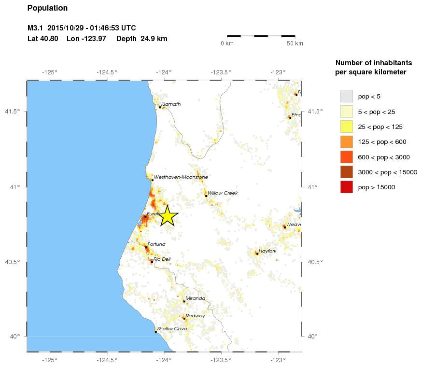Click the '-124.5°' label on the top axis
Image resolution: width=422 pixels, height=367 pixels.
[x=107, y=72]
